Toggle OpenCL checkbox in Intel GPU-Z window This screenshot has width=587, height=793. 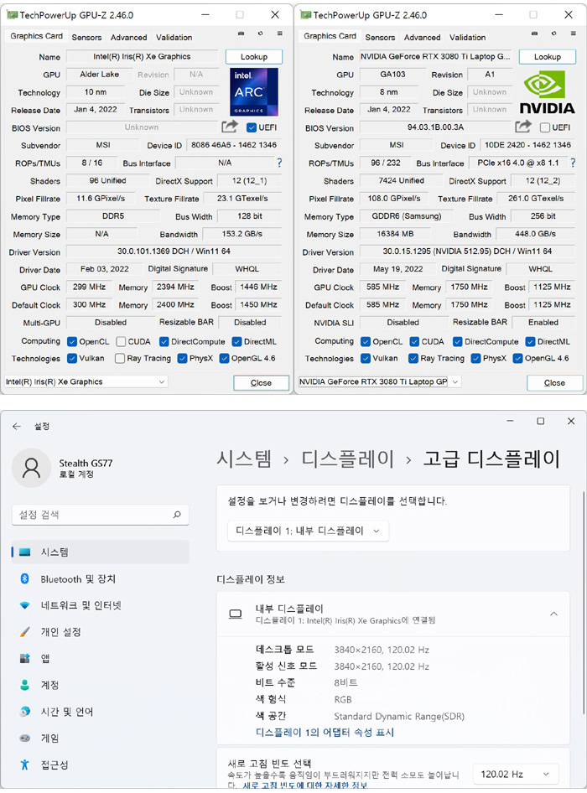tap(72, 342)
